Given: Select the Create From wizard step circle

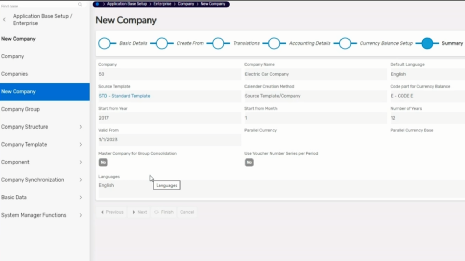Looking at the screenshot, I should tap(161, 43).
